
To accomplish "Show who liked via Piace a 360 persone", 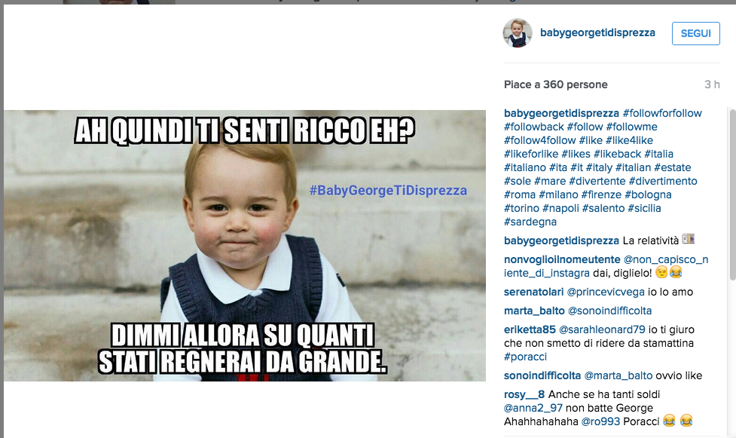I will 555,84.
